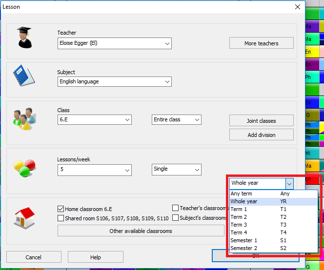Uncheck Home classroom 6.E checkbox

61,209
